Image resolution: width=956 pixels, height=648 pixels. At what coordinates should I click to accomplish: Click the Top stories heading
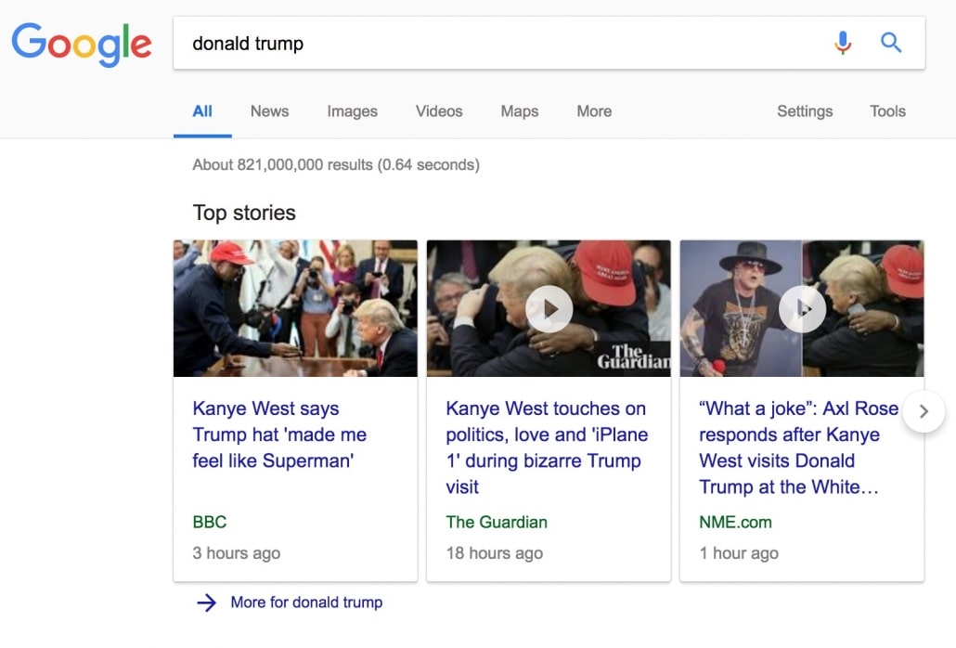point(244,213)
